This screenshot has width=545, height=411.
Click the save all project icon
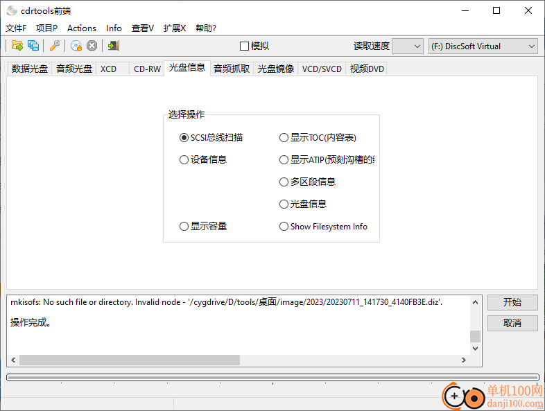coord(33,46)
